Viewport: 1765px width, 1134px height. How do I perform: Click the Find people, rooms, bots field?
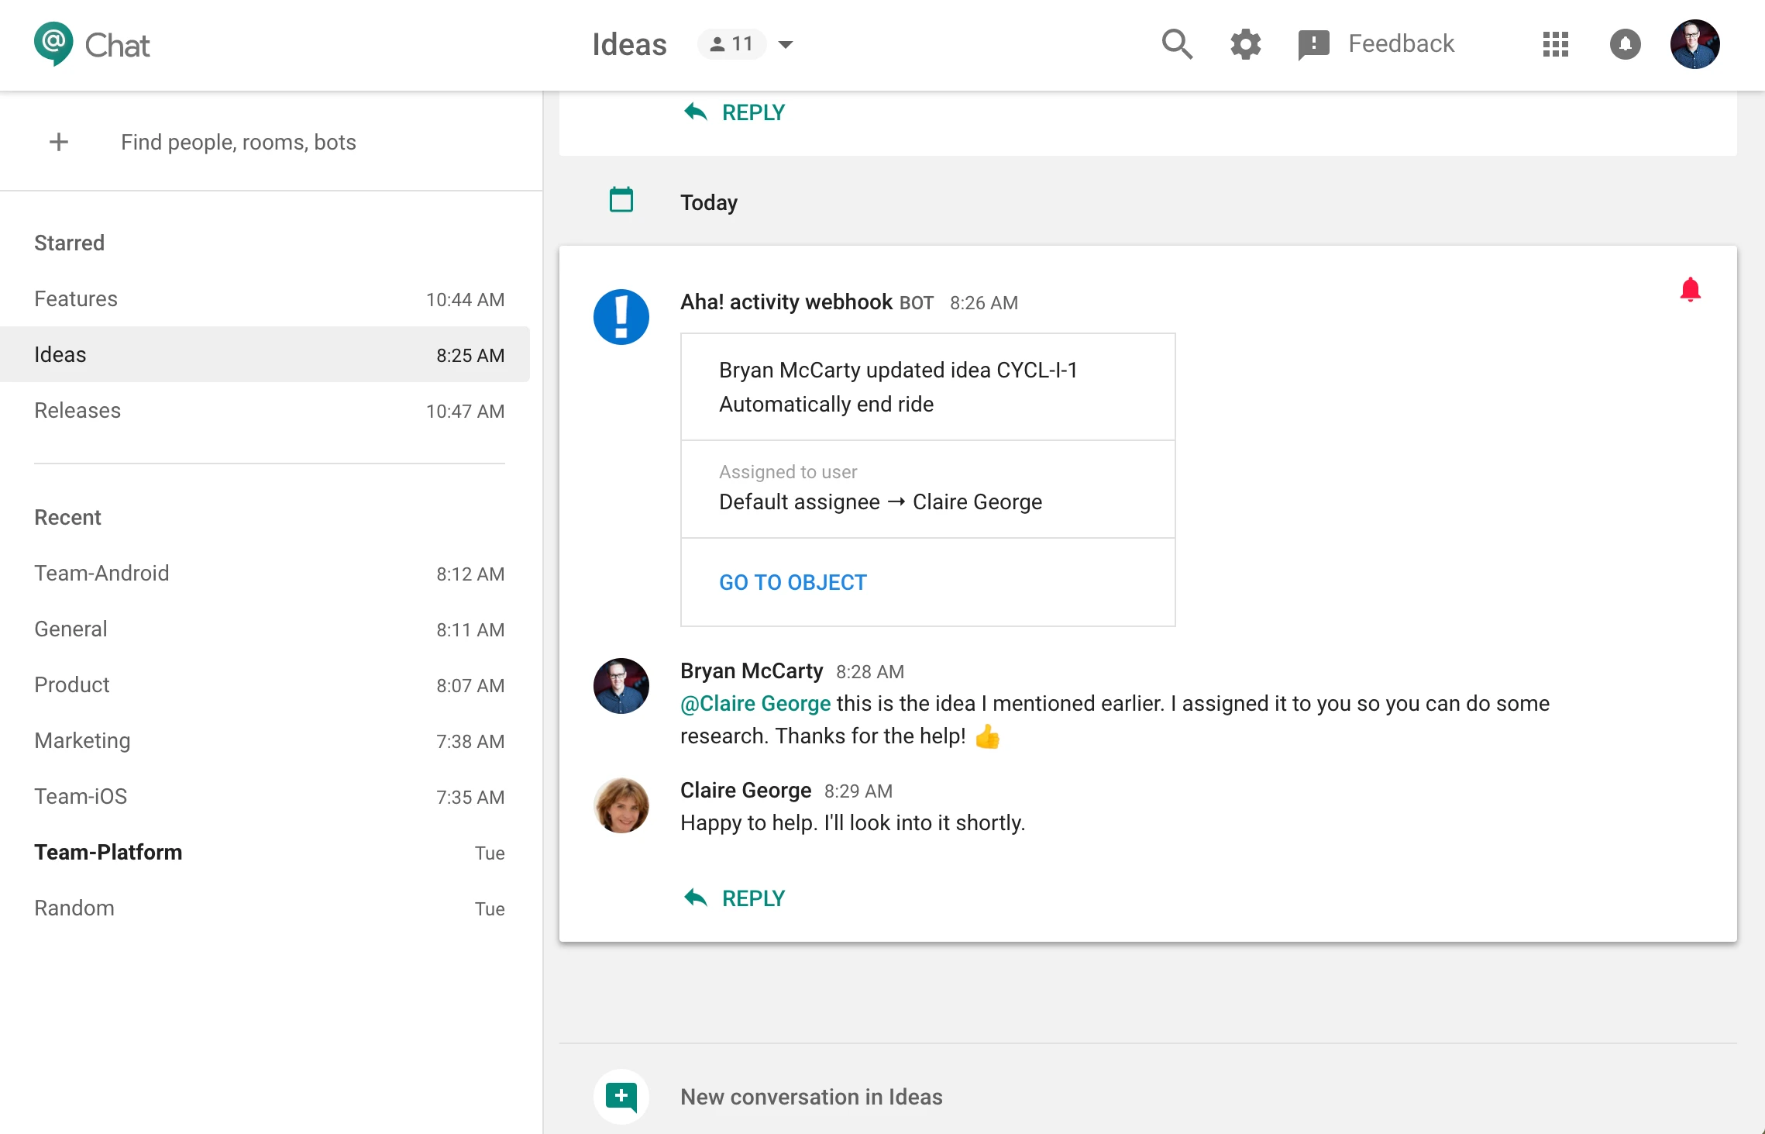pos(238,142)
